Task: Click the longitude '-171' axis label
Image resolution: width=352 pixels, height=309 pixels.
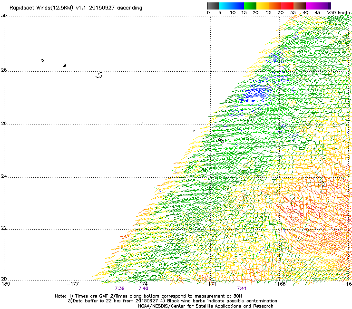Action: (211, 284)
